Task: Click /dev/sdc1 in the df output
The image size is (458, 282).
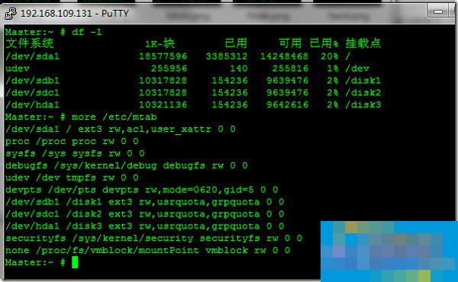Action: click(32, 93)
